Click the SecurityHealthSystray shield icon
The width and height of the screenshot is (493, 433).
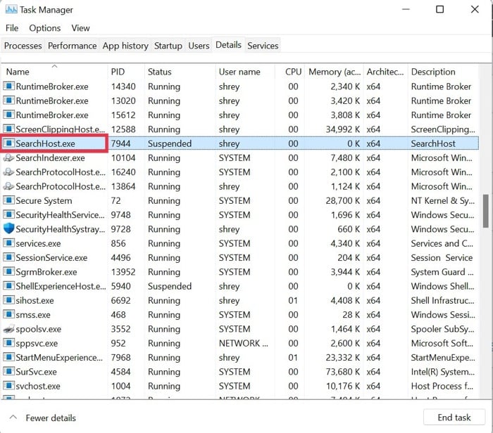pyautogui.click(x=8, y=228)
